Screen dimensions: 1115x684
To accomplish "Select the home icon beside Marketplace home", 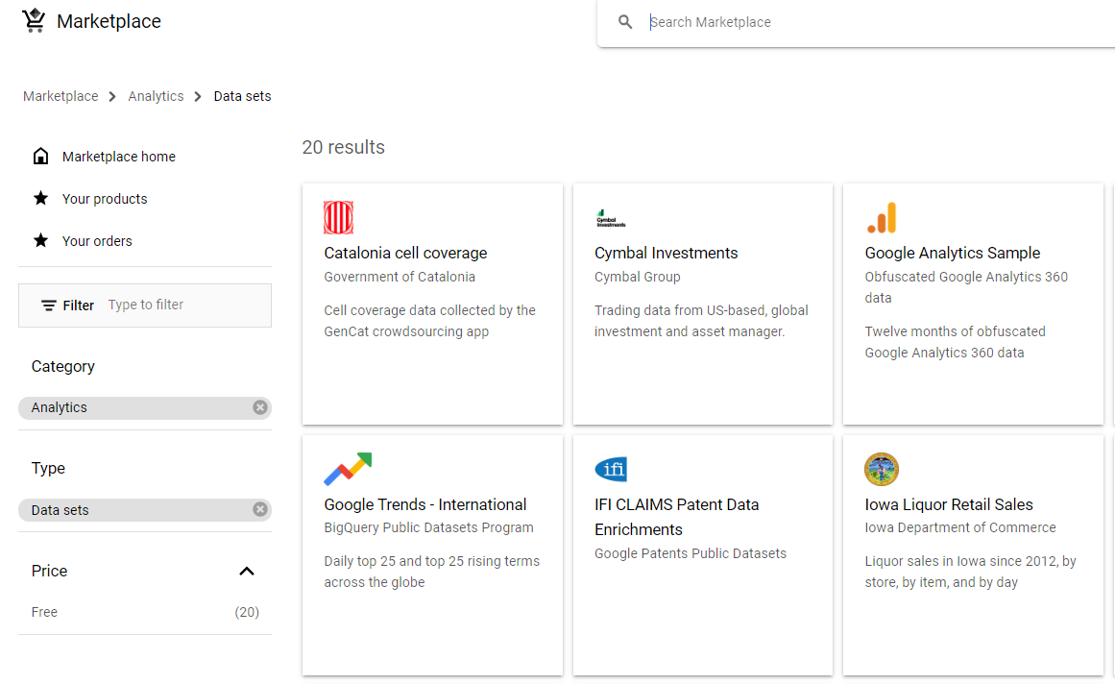I will click(x=39, y=156).
